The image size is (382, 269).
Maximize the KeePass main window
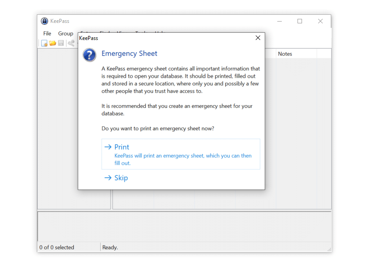point(300,21)
